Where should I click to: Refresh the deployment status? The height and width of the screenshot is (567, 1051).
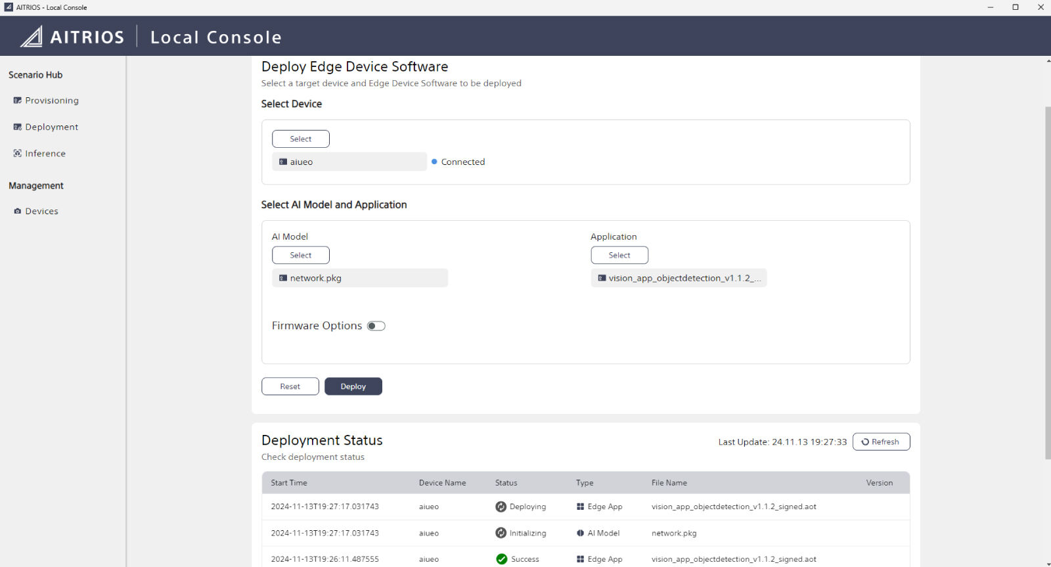click(881, 442)
